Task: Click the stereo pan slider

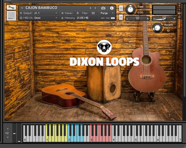Action: (x=137, y=18)
